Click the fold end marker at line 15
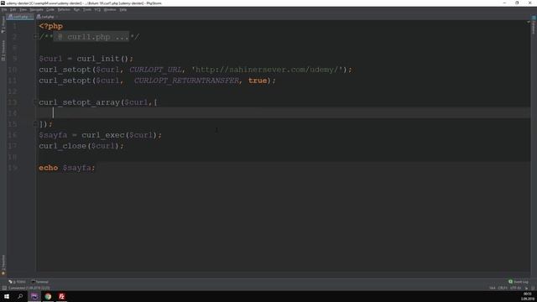Viewport: 537px width, 302px height. click(x=35, y=124)
